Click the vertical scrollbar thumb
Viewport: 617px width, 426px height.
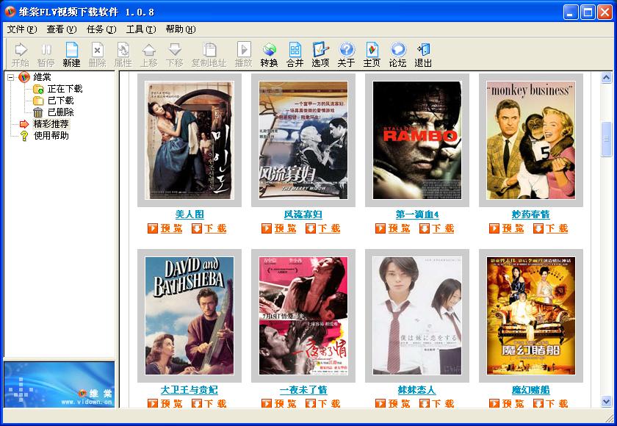607,140
